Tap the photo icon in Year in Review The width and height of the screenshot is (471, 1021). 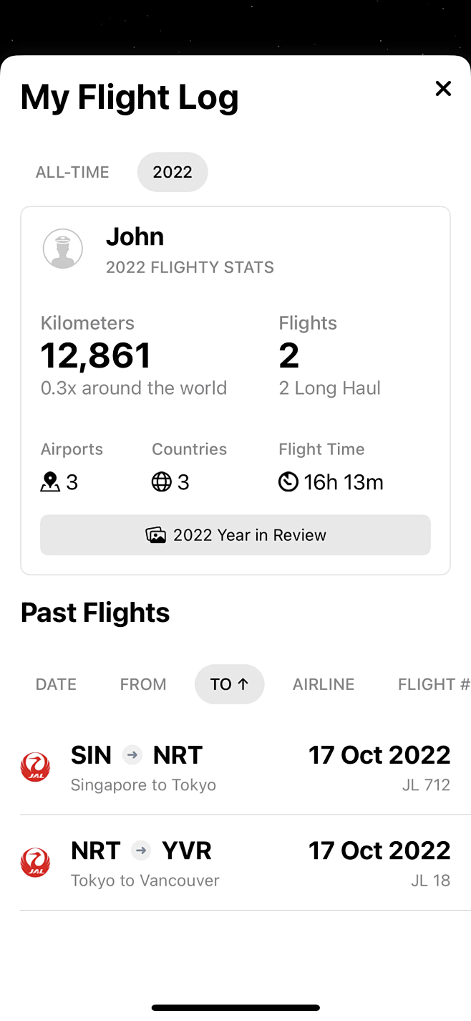(155, 535)
